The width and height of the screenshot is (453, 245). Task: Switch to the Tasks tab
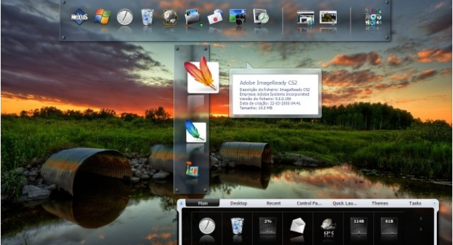click(x=415, y=203)
